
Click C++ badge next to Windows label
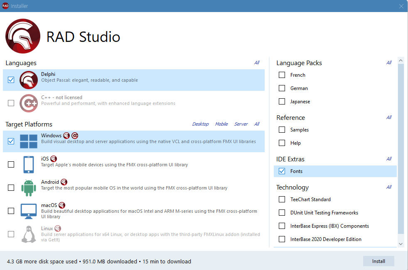click(75, 136)
